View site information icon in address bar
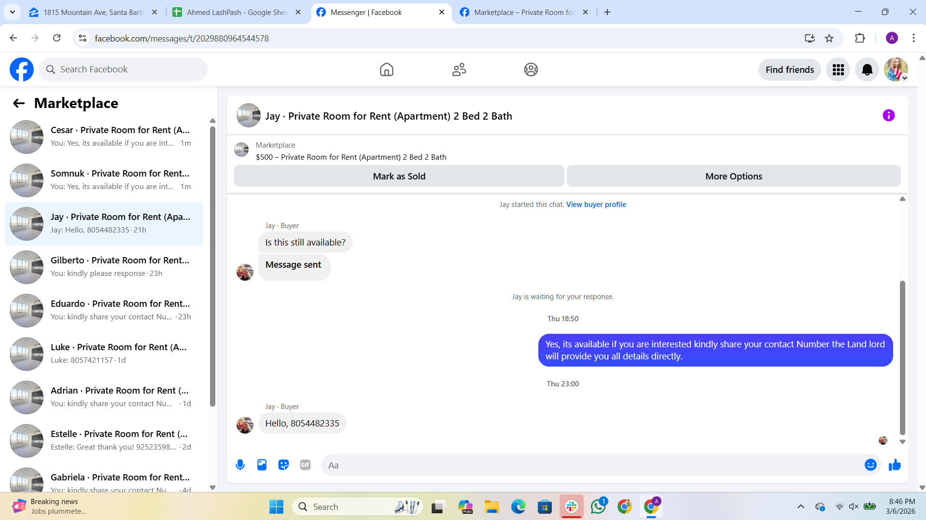 click(83, 38)
